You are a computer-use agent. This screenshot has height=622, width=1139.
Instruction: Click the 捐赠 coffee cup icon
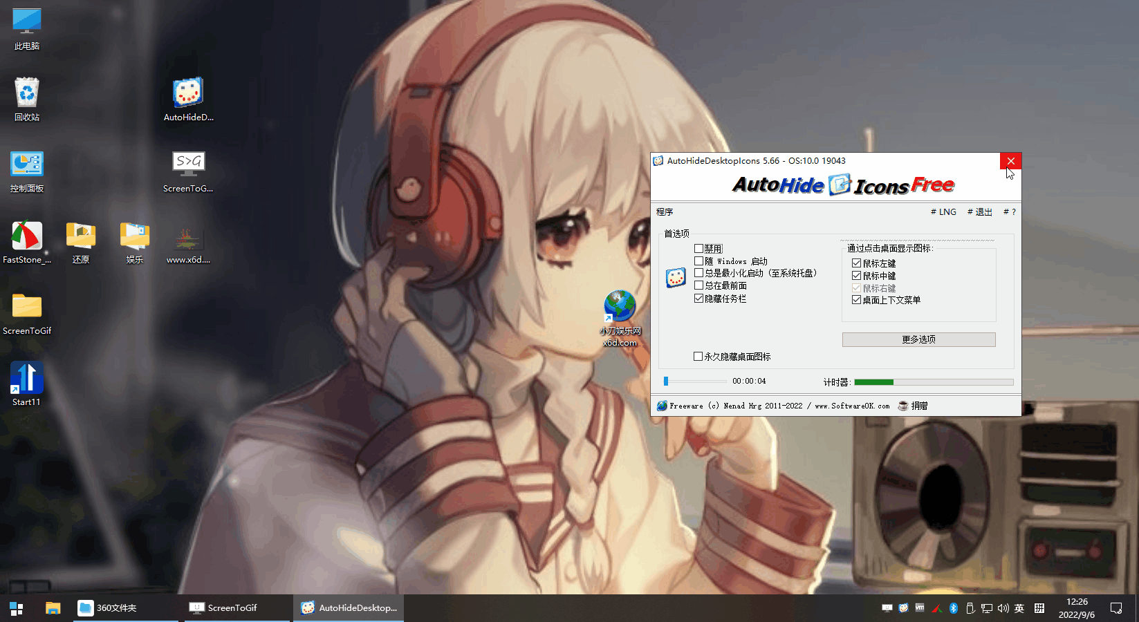pos(903,406)
